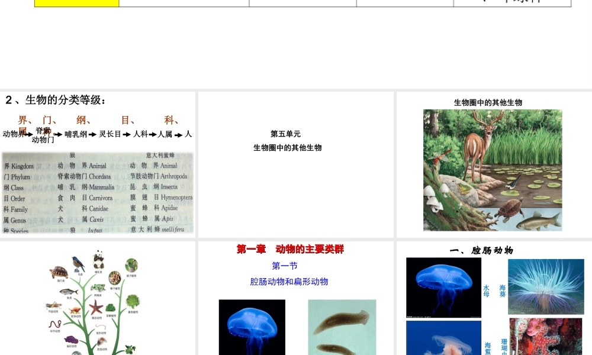Click the yellow table cell in the top slide
The image size is (592, 355).
76,3
